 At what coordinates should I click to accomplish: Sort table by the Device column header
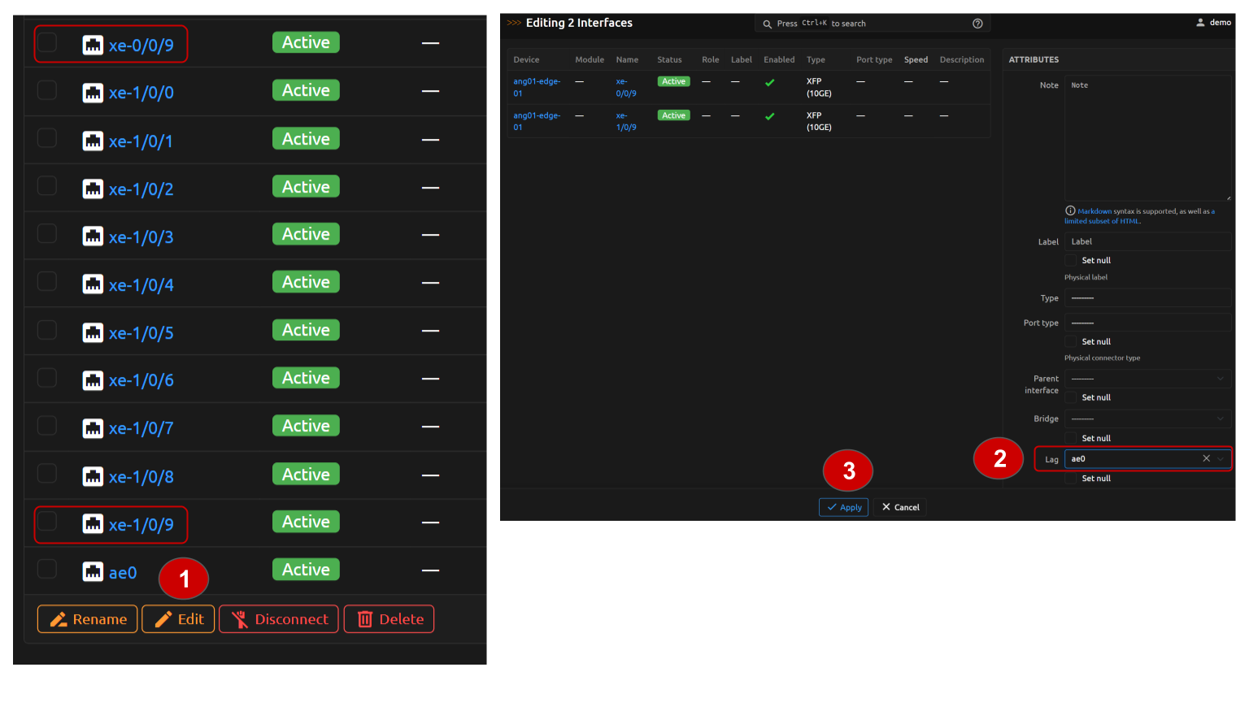(x=526, y=59)
